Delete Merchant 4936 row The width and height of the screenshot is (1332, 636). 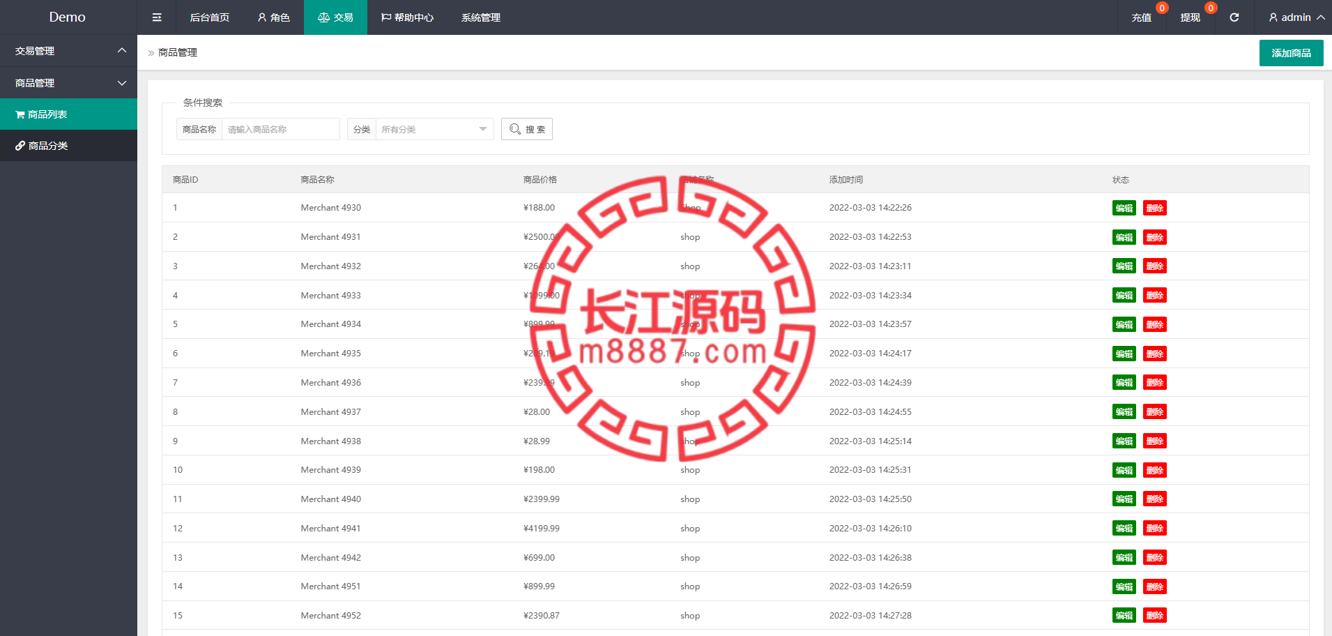point(1155,383)
